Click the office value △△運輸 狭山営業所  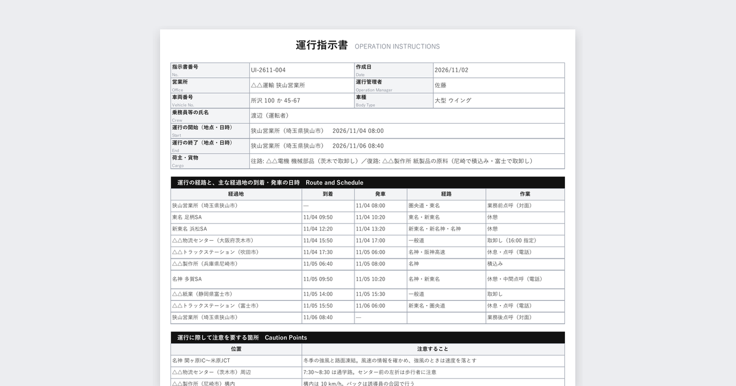[278, 85]
